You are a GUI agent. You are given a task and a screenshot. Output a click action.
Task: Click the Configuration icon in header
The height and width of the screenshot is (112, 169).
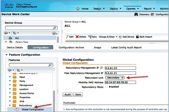click(152, 14)
